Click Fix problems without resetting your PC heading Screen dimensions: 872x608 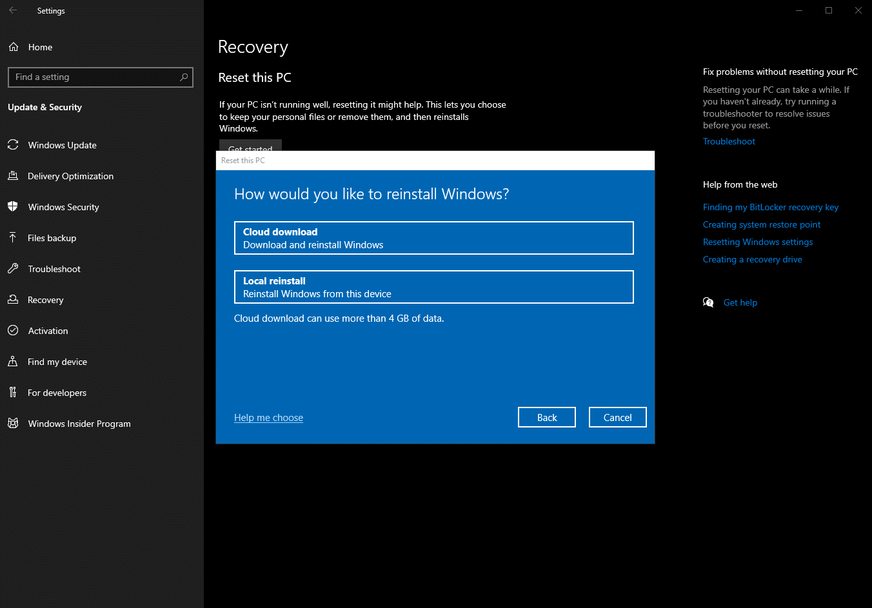[780, 72]
